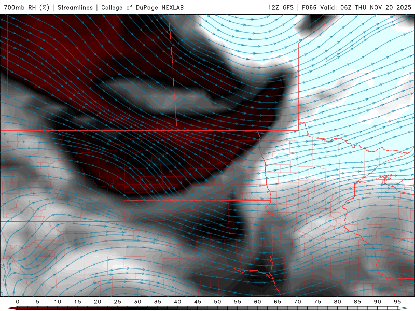Click the 55 tick label on legend

238,302
